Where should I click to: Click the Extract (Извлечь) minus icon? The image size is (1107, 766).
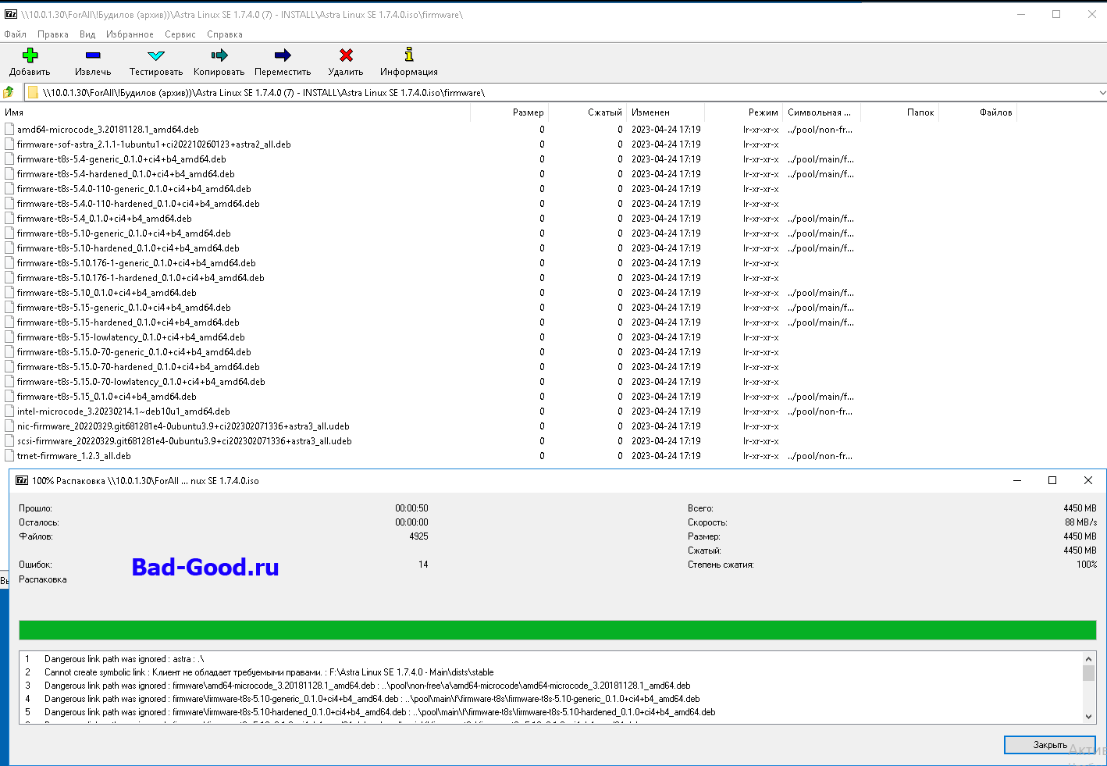click(x=93, y=55)
